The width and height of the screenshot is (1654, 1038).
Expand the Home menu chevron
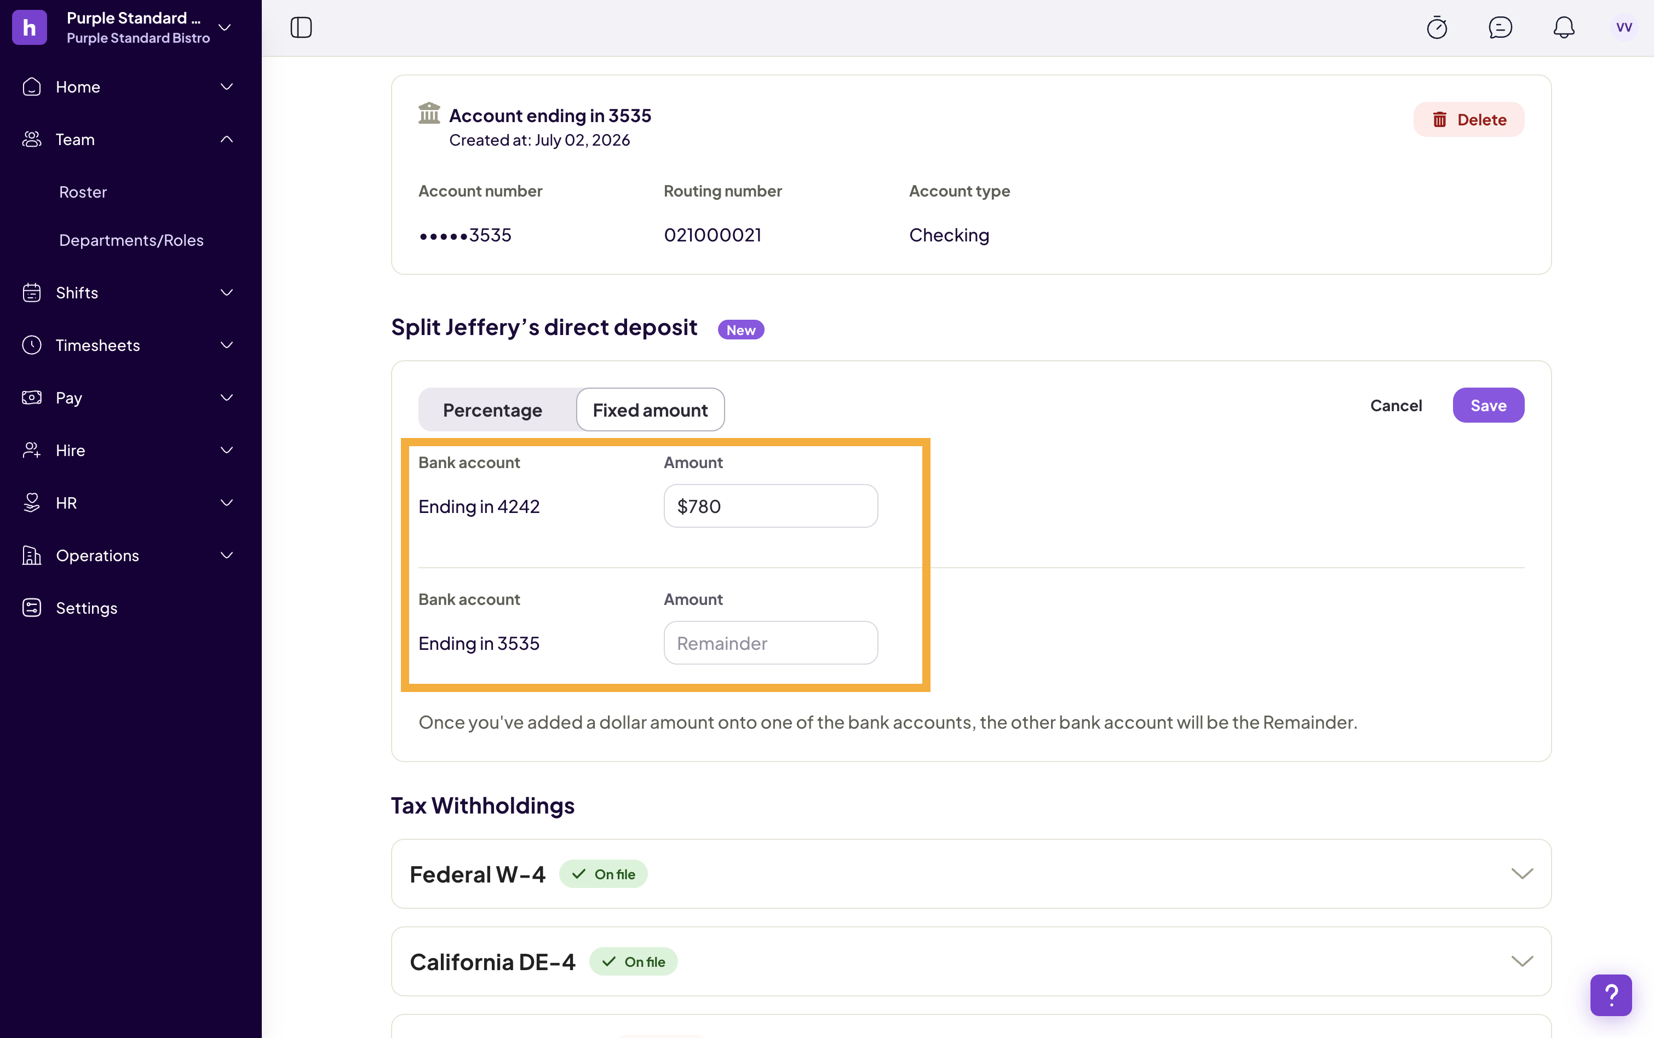tap(227, 87)
